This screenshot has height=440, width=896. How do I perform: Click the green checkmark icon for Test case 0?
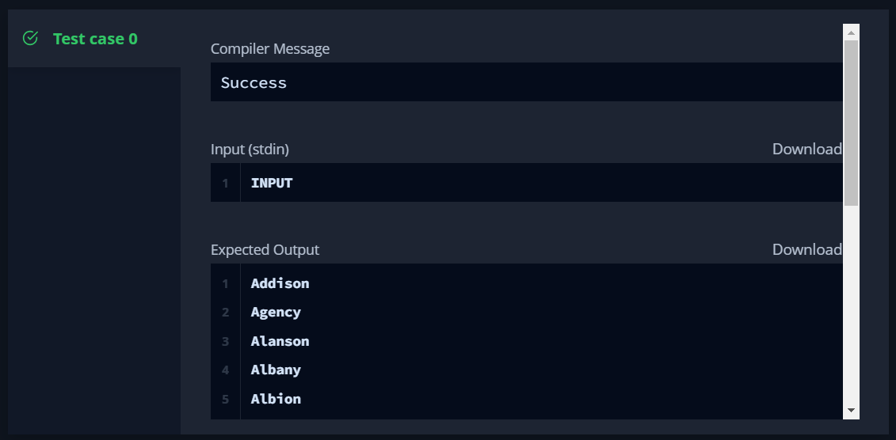30,38
